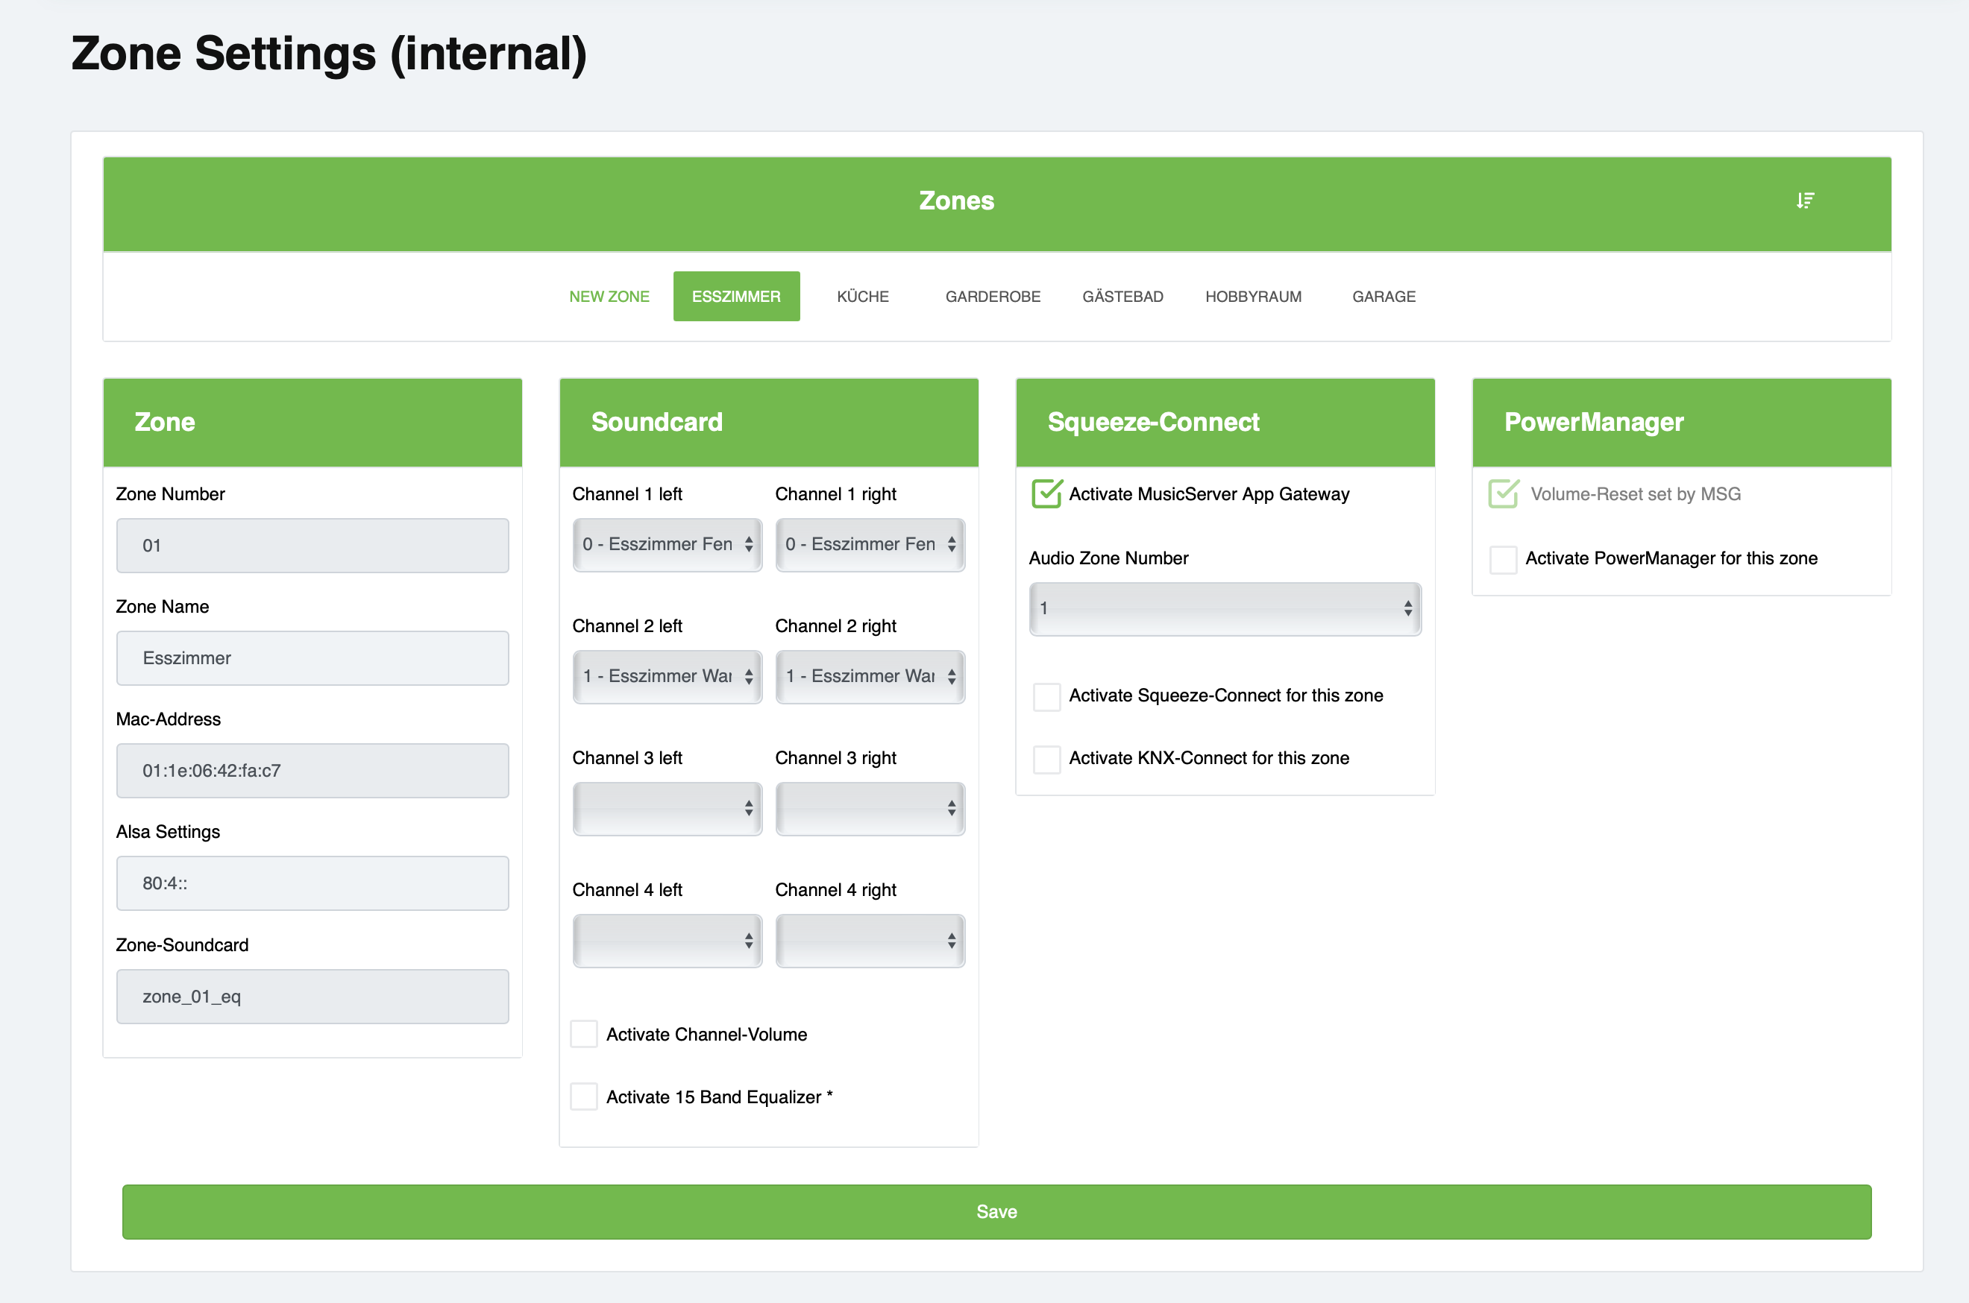Enable Activate Squeeze-Connect for this zone
This screenshot has height=1303, width=1969.
pos(1046,696)
